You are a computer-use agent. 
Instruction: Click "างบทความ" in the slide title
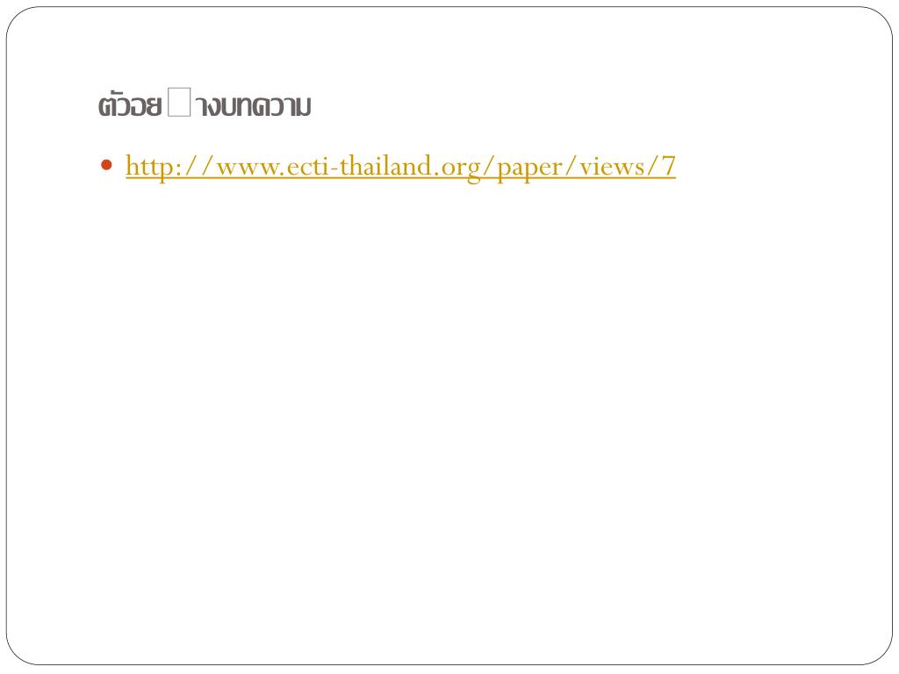coord(253,106)
